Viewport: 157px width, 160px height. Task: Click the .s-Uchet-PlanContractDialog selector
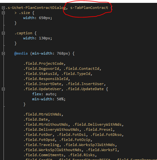coord(36,8)
